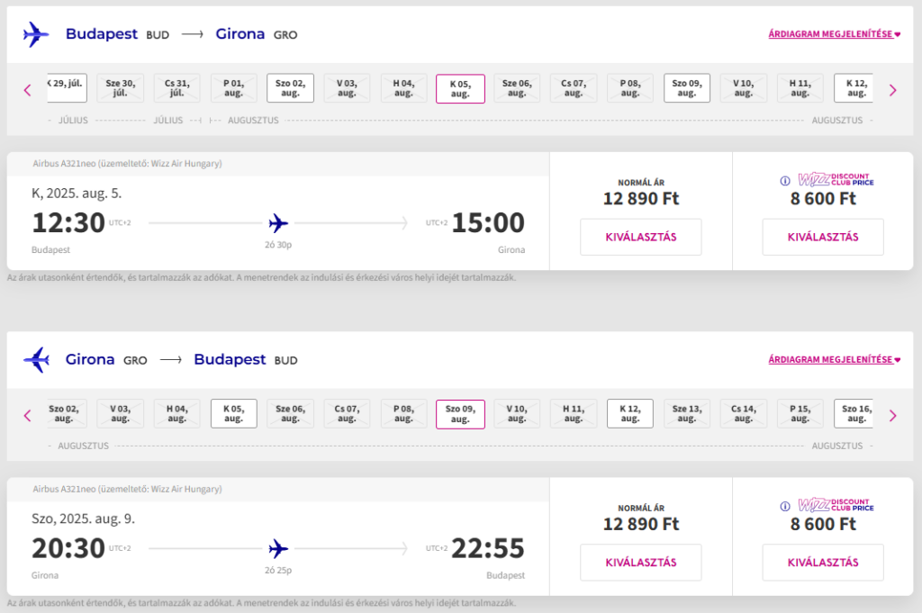Select outbound date K 12, aug.
922x613 pixels.
click(x=854, y=88)
